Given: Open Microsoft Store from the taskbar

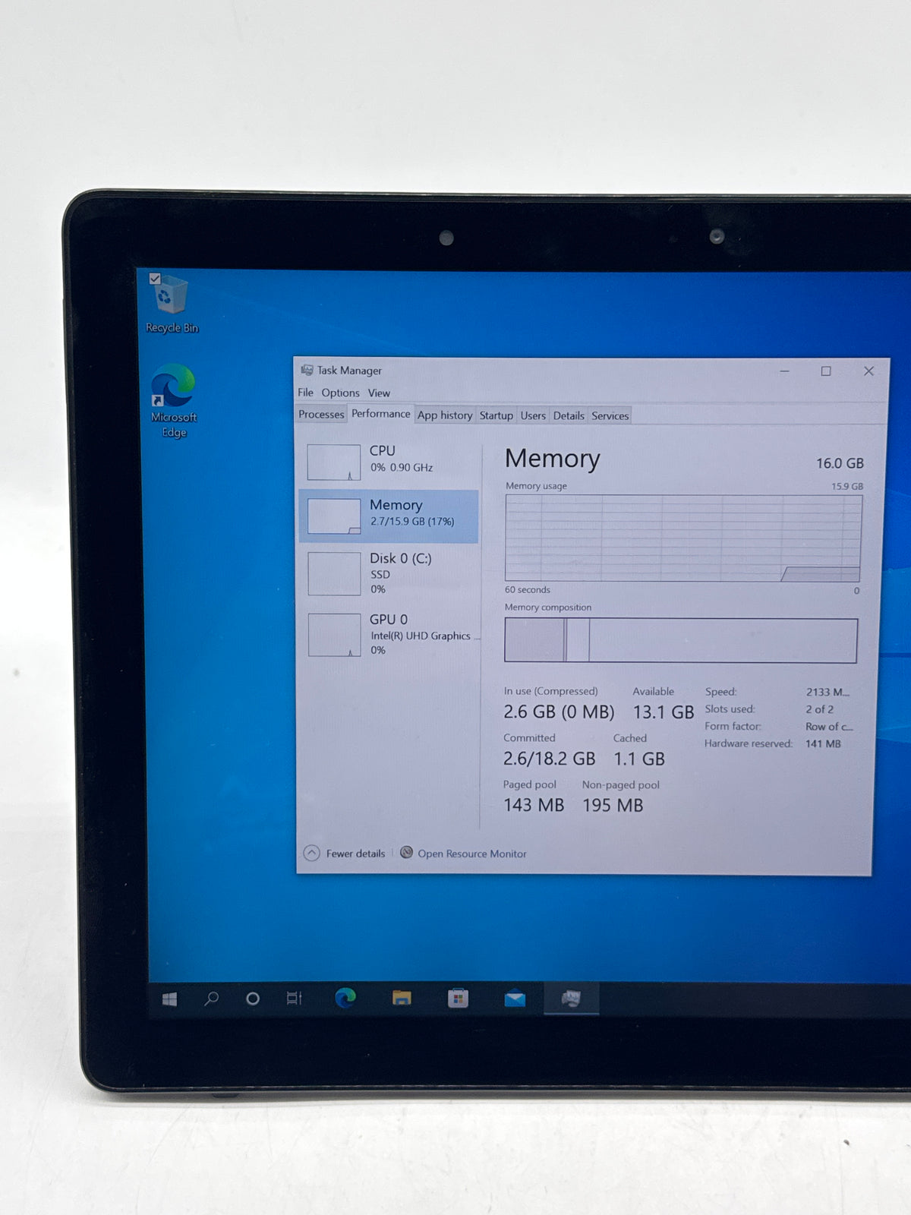Looking at the screenshot, I should 458,999.
